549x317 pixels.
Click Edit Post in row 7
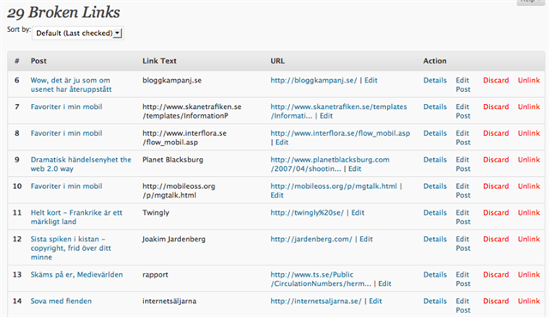(463, 111)
